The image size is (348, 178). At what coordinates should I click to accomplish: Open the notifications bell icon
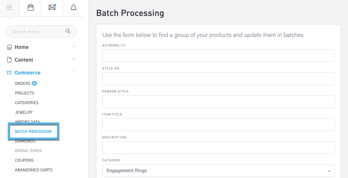click(x=74, y=8)
